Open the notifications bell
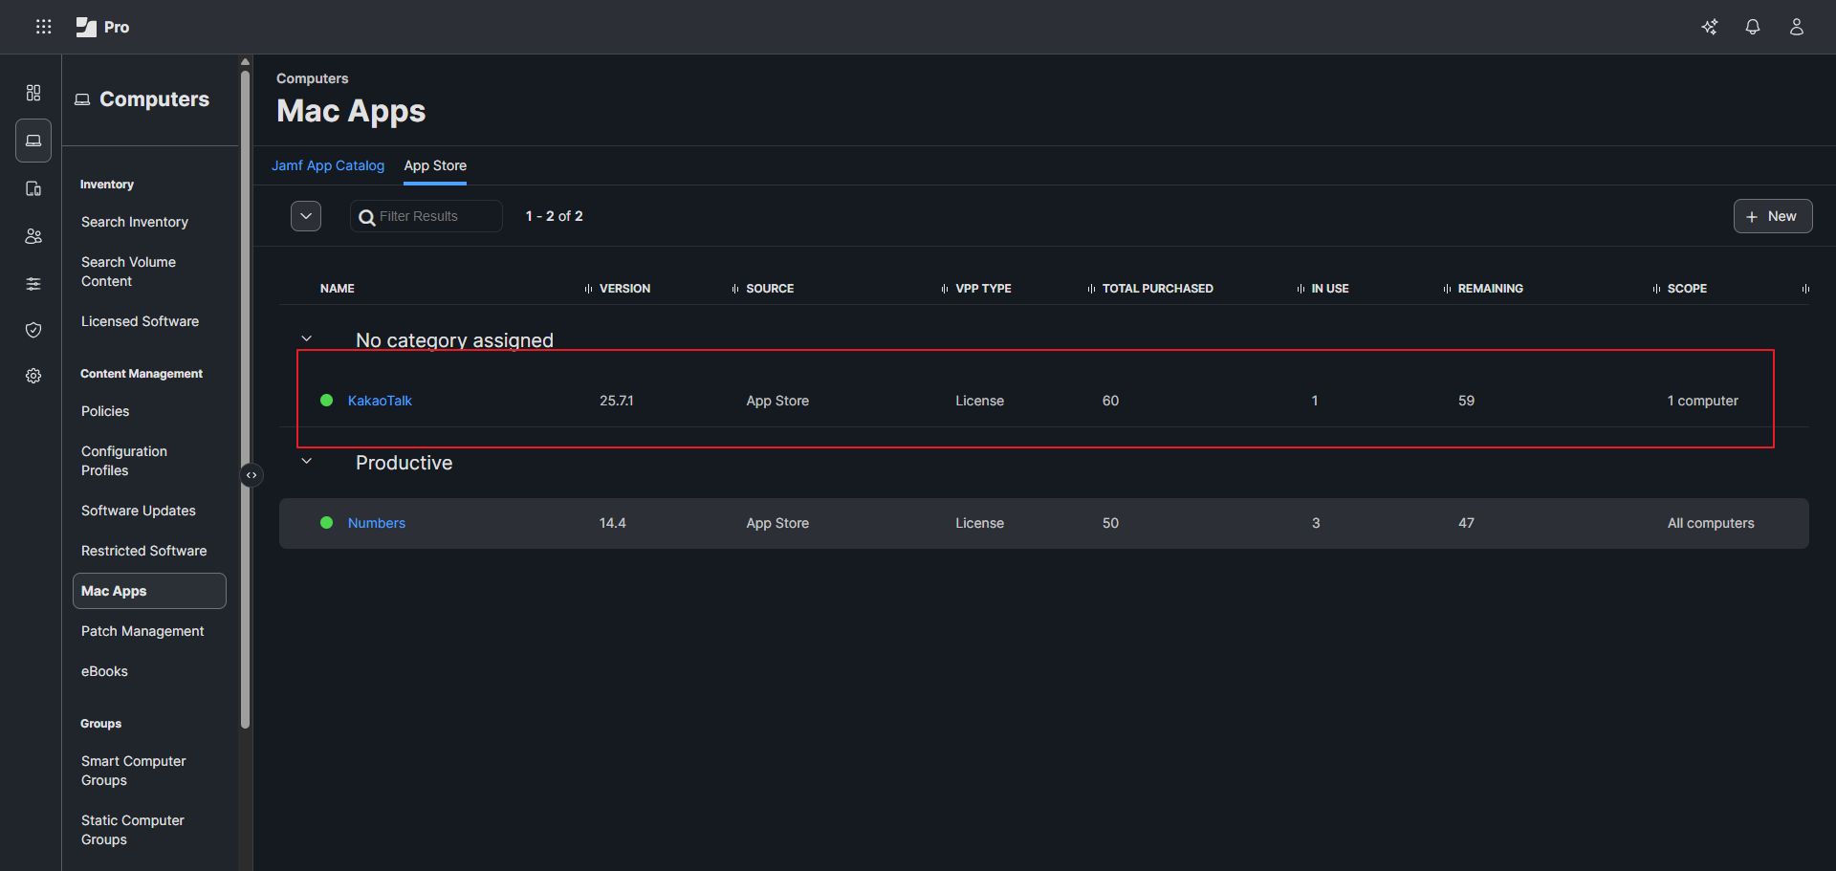Image resolution: width=1836 pixels, height=871 pixels. pos(1752,27)
